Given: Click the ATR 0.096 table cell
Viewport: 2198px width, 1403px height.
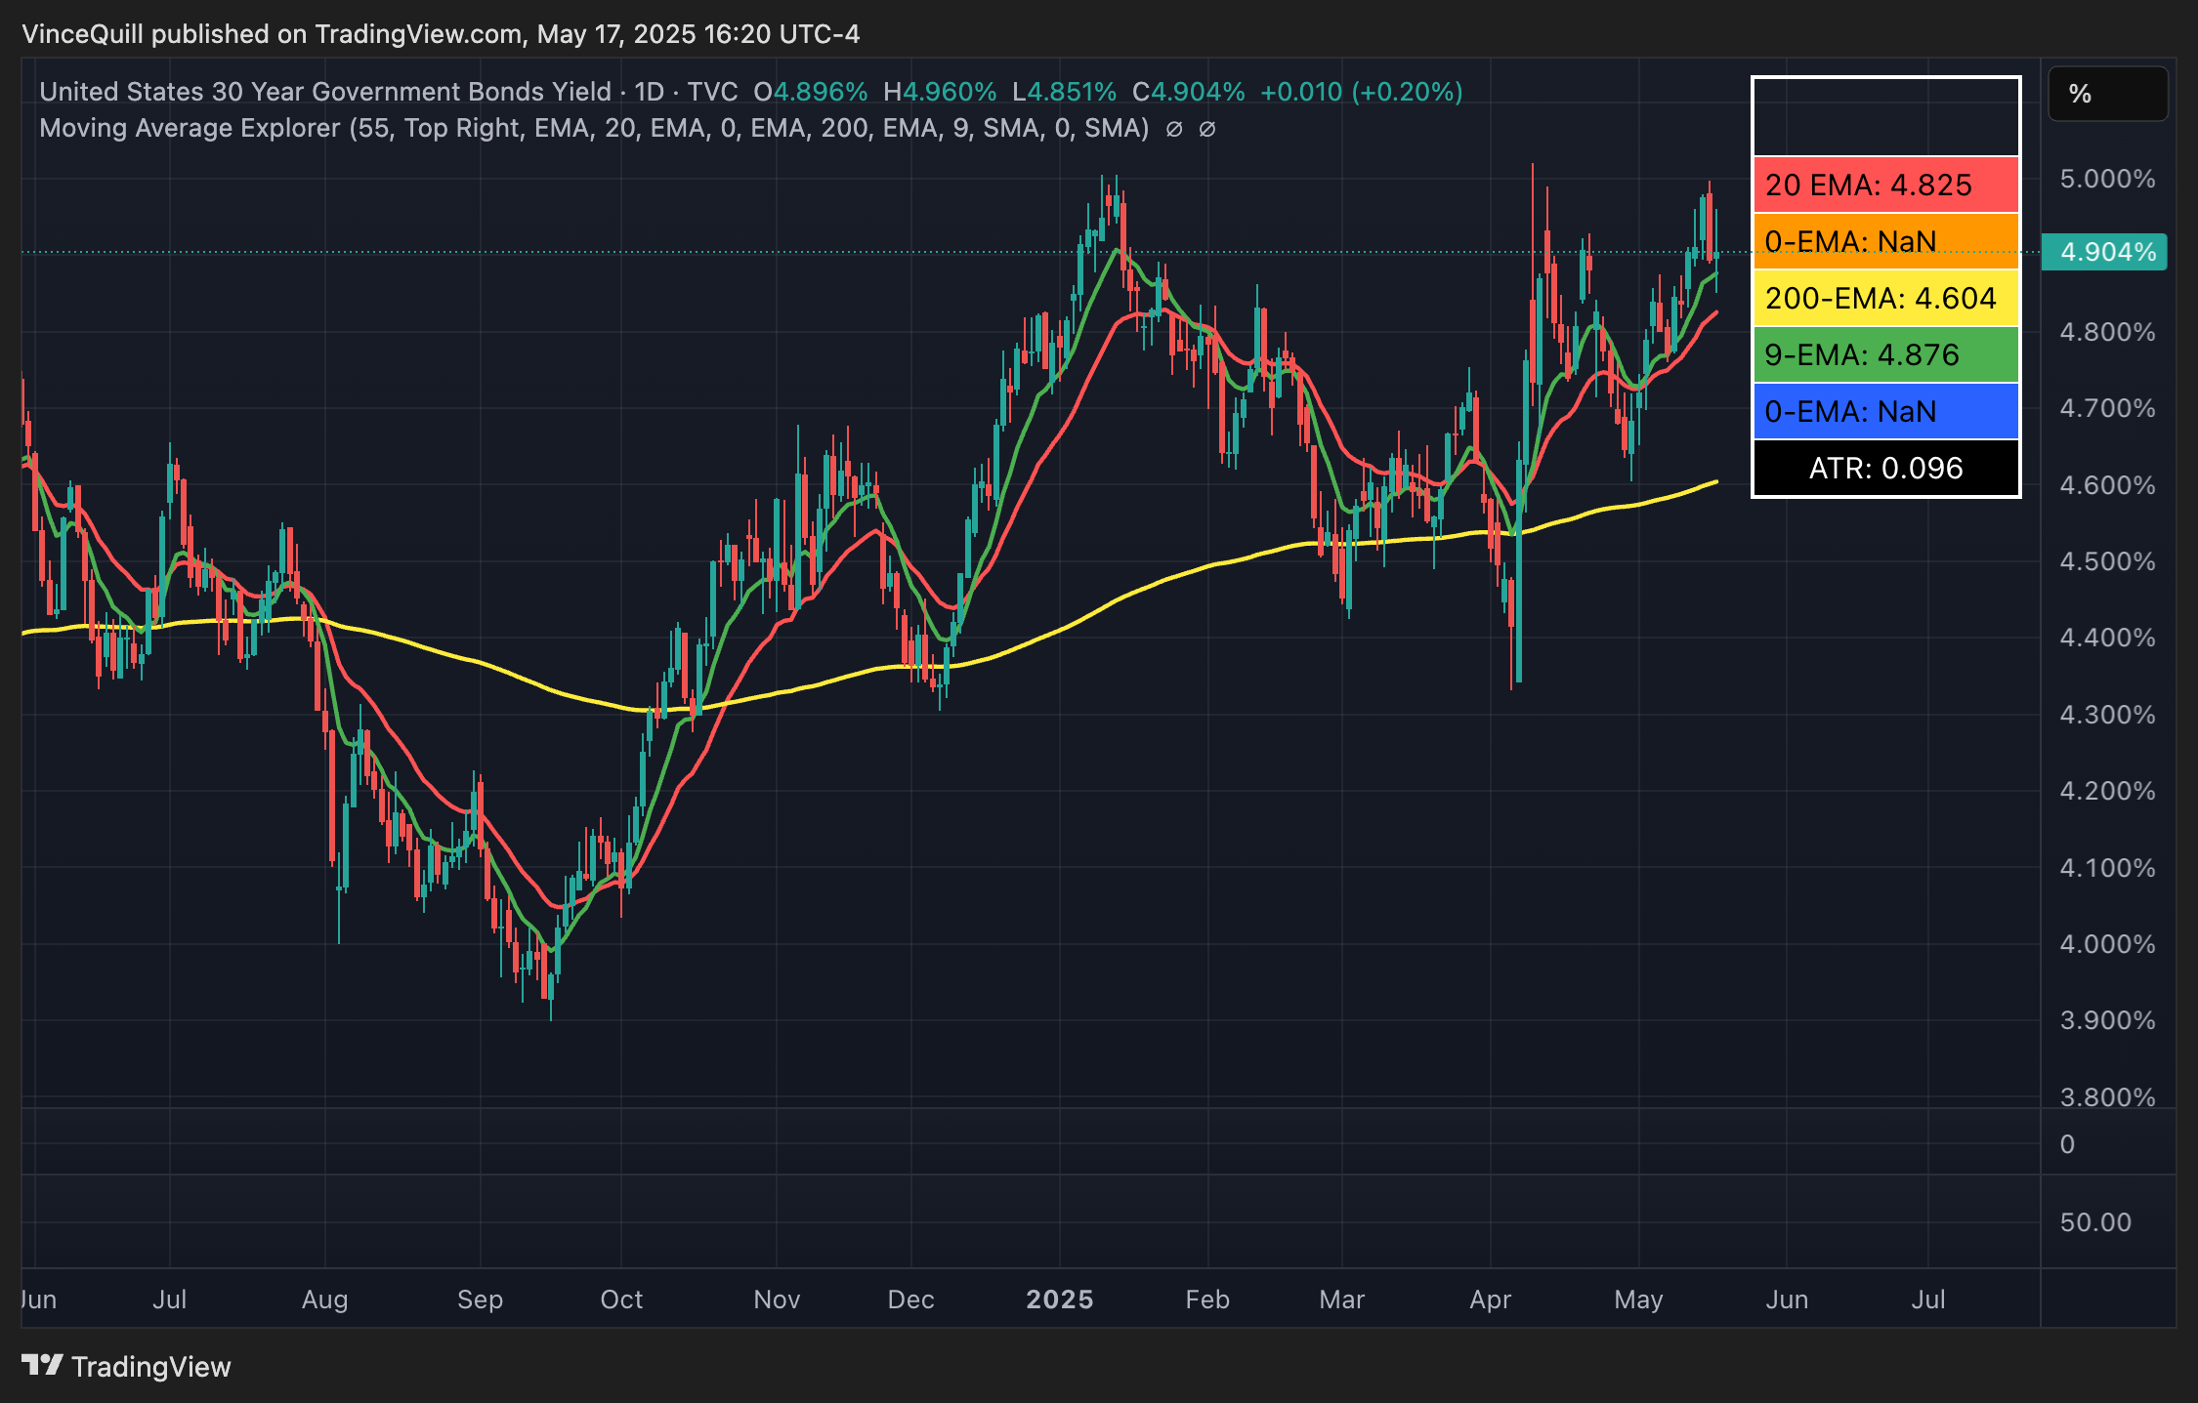Looking at the screenshot, I should pyautogui.click(x=1885, y=468).
